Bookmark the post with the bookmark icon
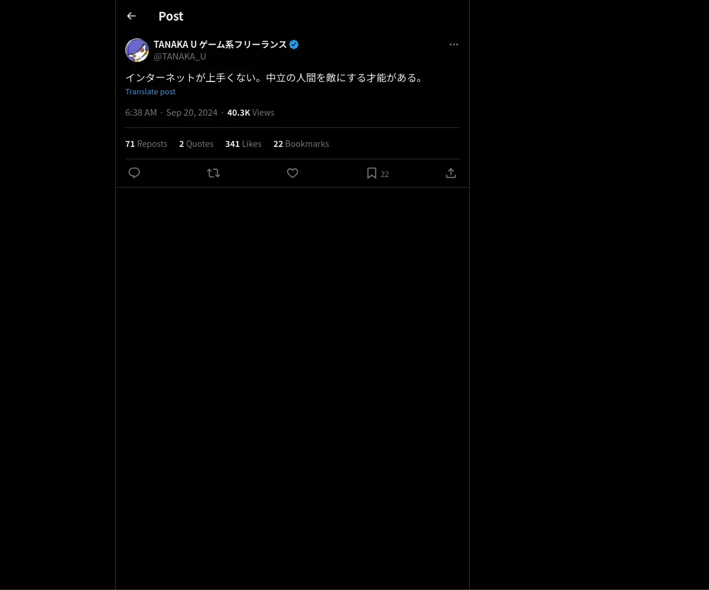 [x=372, y=173]
